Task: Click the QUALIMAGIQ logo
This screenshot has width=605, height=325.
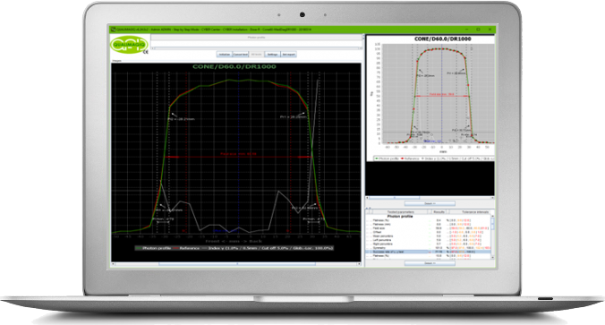Action: pos(129,45)
